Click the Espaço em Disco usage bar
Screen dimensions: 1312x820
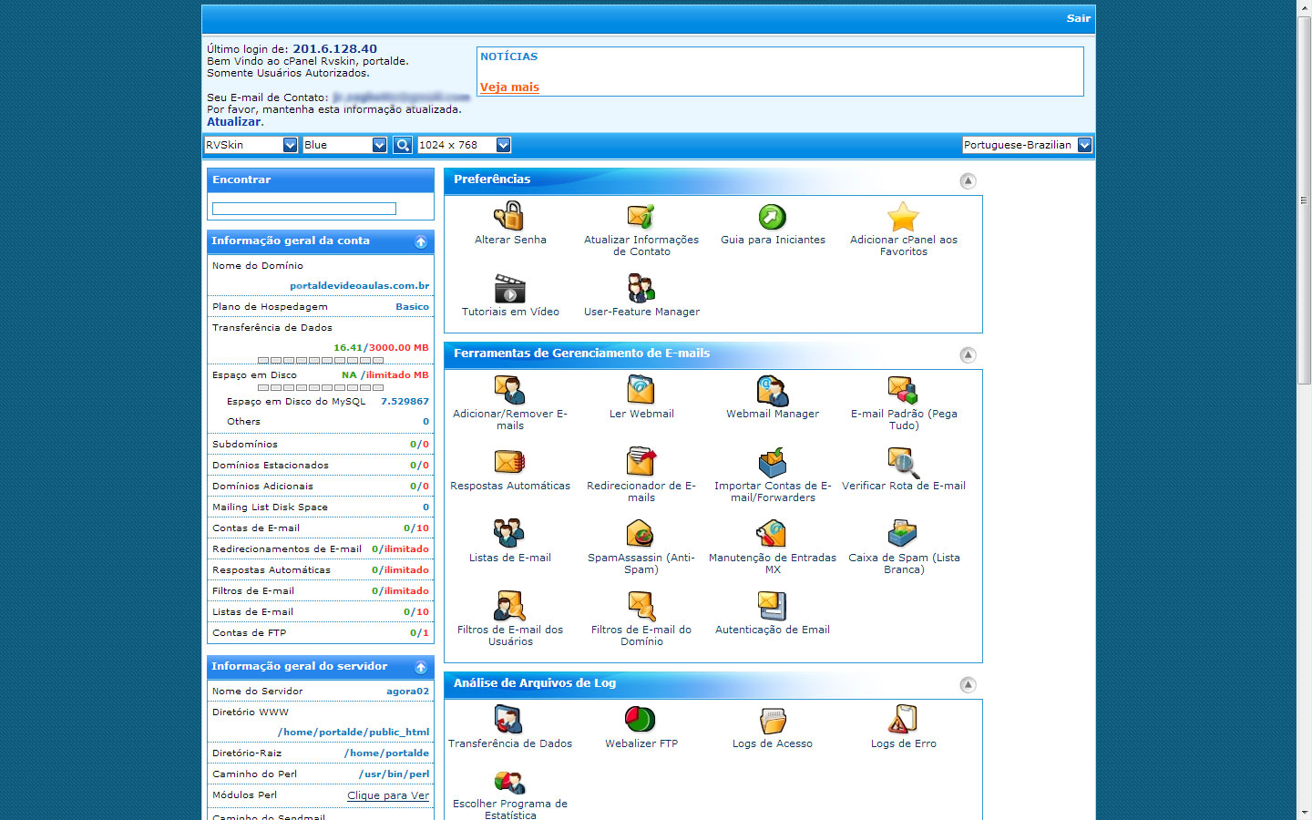(320, 388)
